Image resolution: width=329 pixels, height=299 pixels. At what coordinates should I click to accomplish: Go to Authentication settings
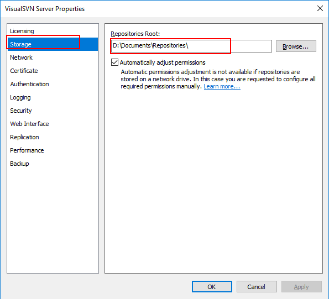pos(53,84)
